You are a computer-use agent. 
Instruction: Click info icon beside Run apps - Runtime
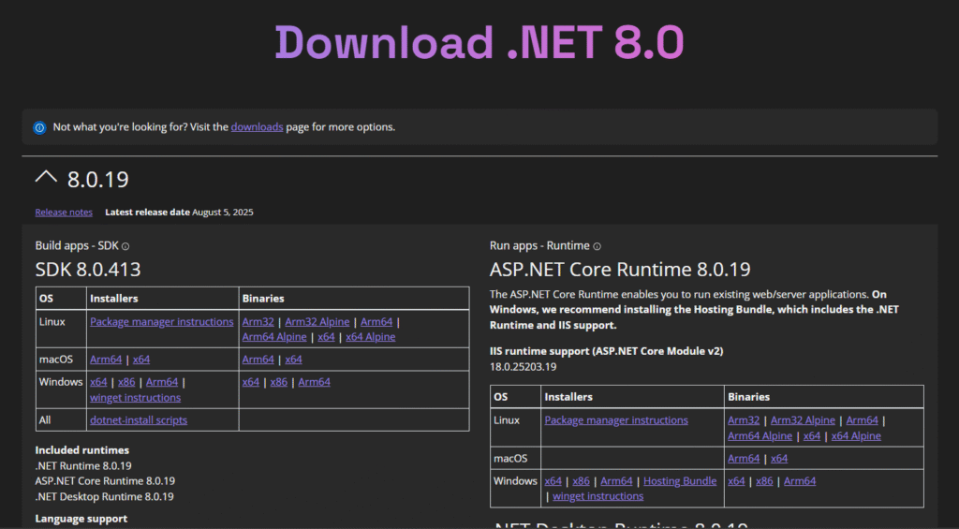(x=598, y=246)
